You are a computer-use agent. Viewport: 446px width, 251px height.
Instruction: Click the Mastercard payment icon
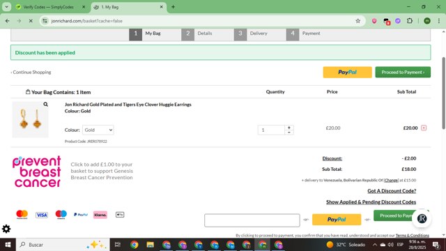22,215
